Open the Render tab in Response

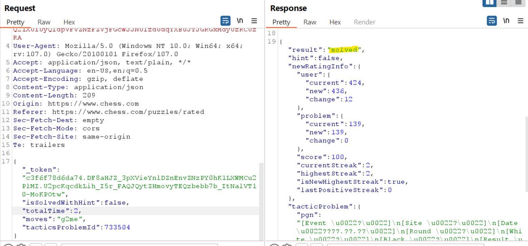pyautogui.click(x=365, y=22)
